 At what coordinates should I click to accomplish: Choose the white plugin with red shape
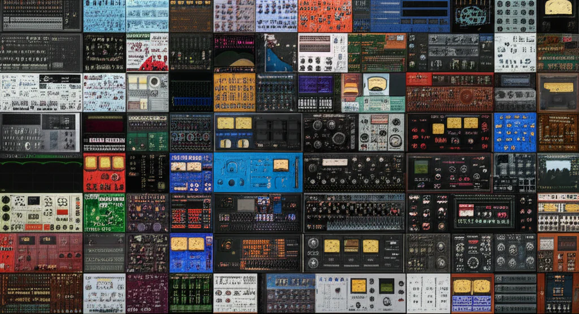click(148, 52)
